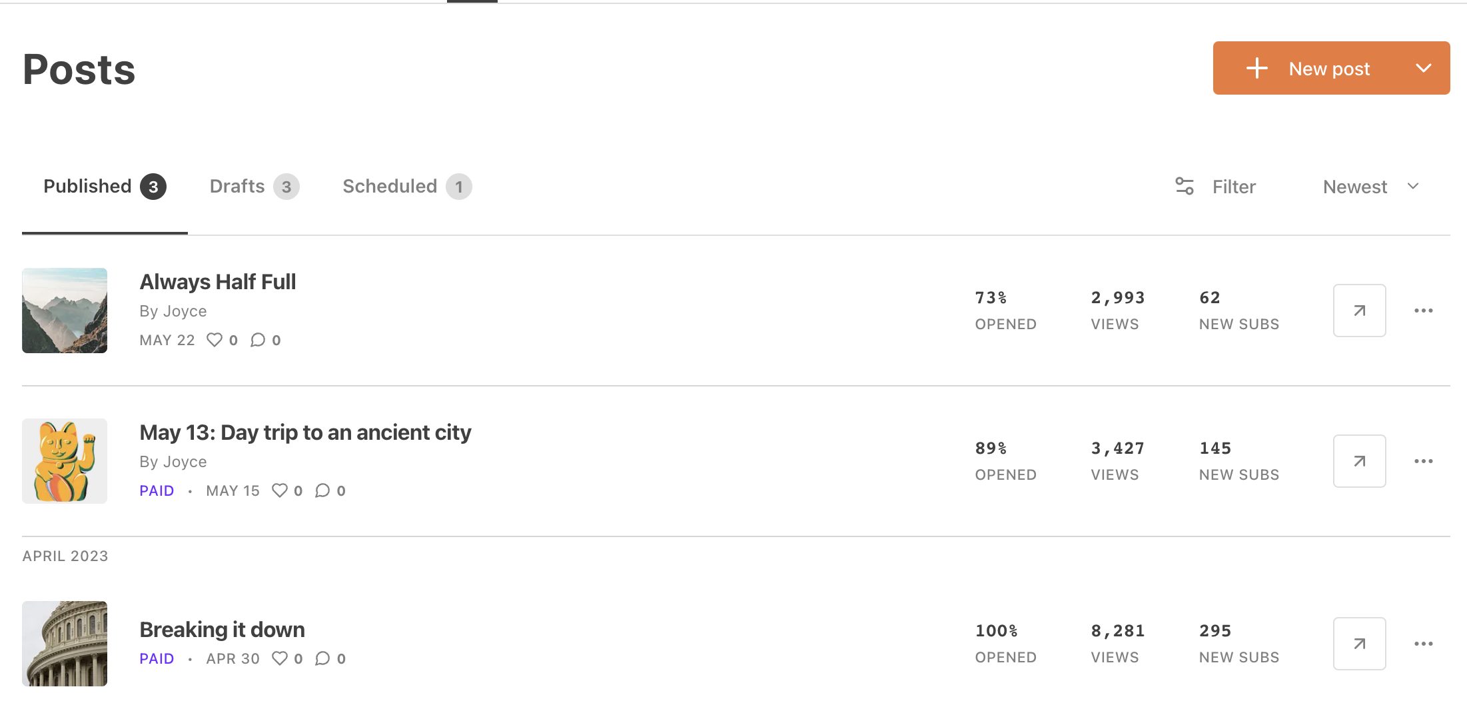1467x709 pixels.
Task: Click heart icon on 'Always Half Full'
Action: tap(215, 340)
